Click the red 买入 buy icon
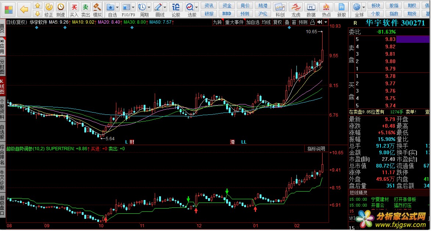The height and width of the screenshot is (231, 432). (74, 7)
